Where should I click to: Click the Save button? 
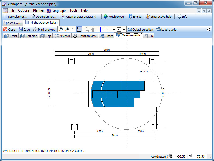coord(24,30)
